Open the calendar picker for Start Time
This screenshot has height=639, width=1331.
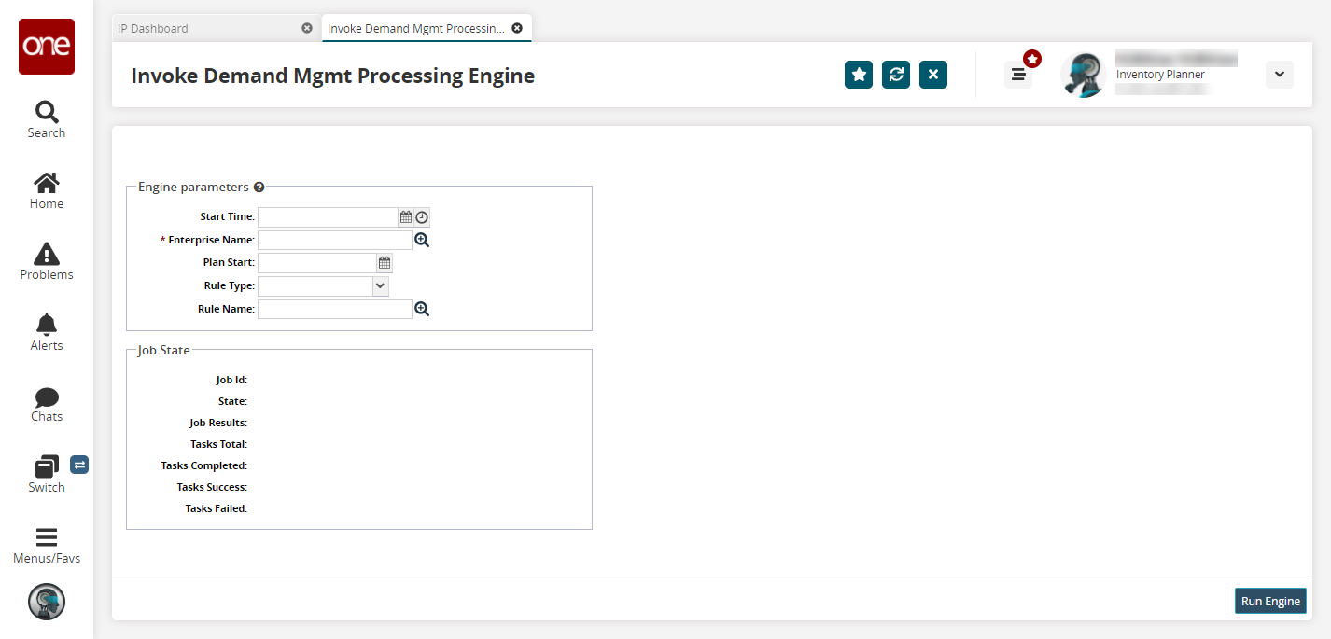406,217
